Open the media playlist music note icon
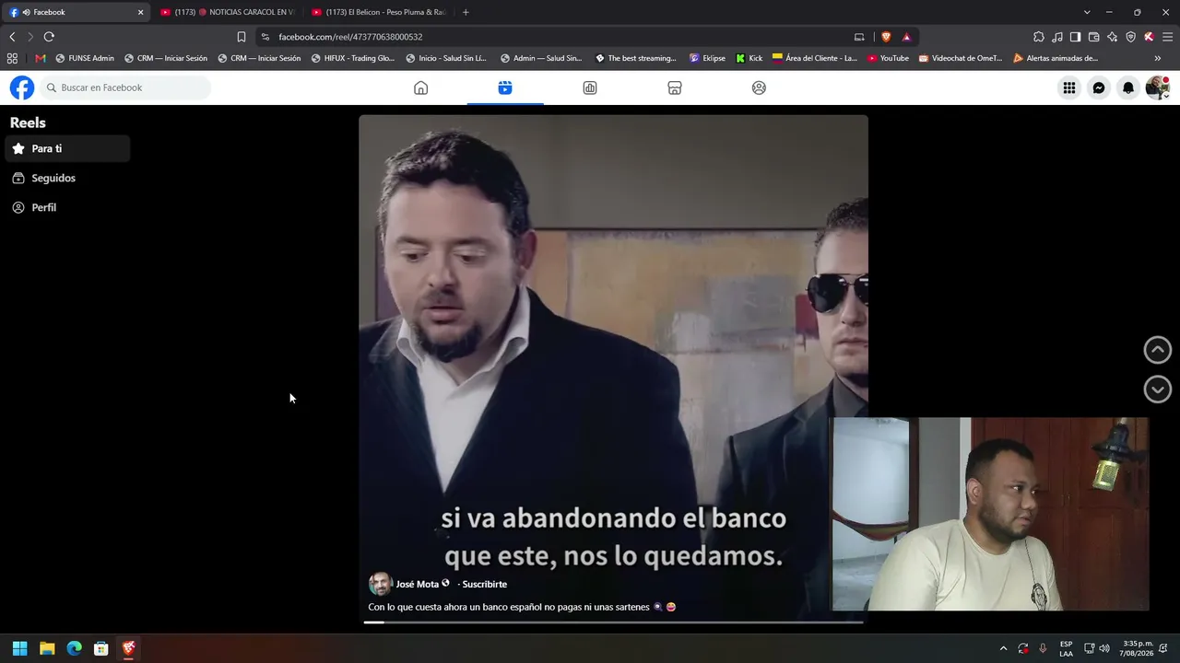The height and width of the screenshot is (663, 1180). [x=1057, y=37]
